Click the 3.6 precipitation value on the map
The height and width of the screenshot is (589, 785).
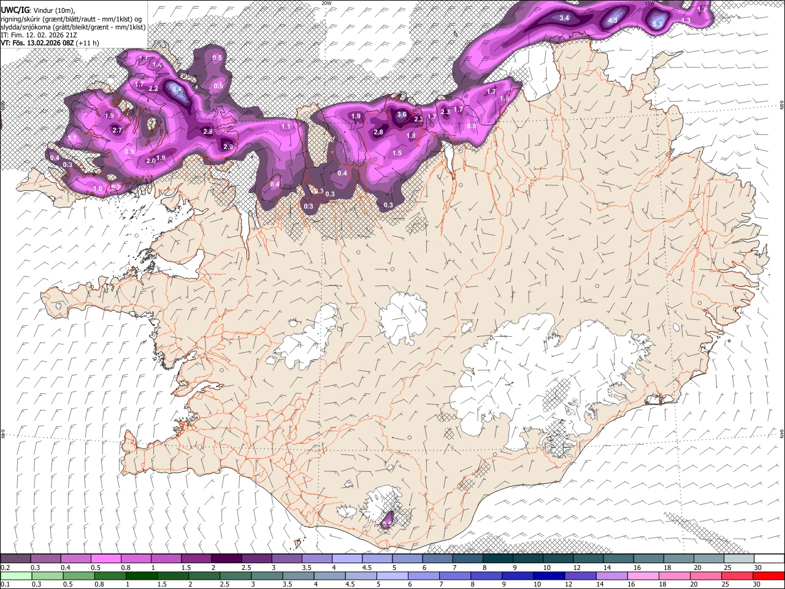(x=402, y=114)
